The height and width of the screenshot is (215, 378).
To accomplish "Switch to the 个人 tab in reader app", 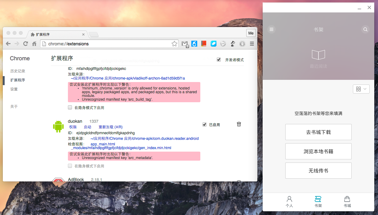I will (289, 202).
